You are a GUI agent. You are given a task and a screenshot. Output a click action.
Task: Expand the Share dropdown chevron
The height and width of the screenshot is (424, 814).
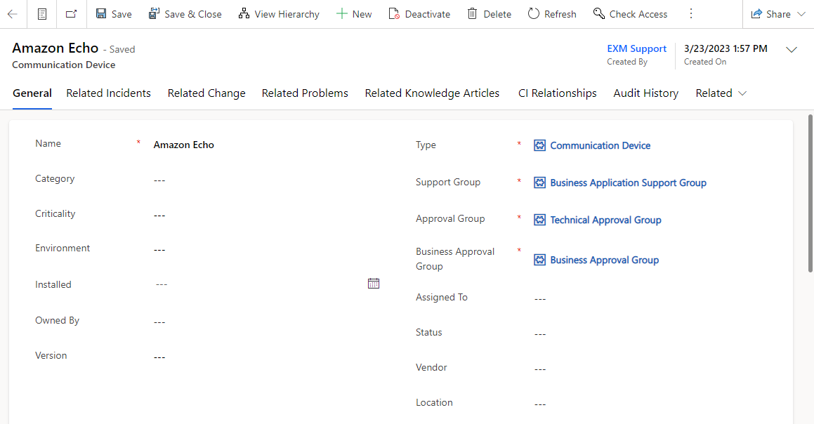click(801, 14)
